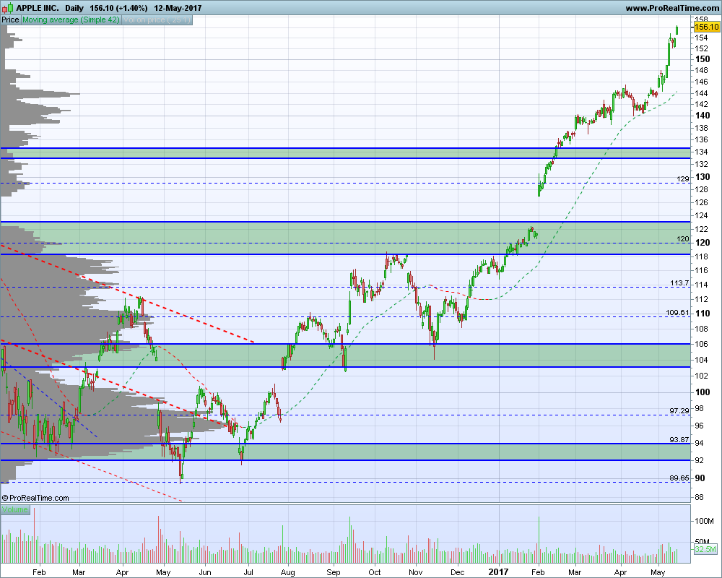This screenshot has height=578, width=722.
Task: Click the yellow 156.10 current price tag
Action: coord(706,27)
